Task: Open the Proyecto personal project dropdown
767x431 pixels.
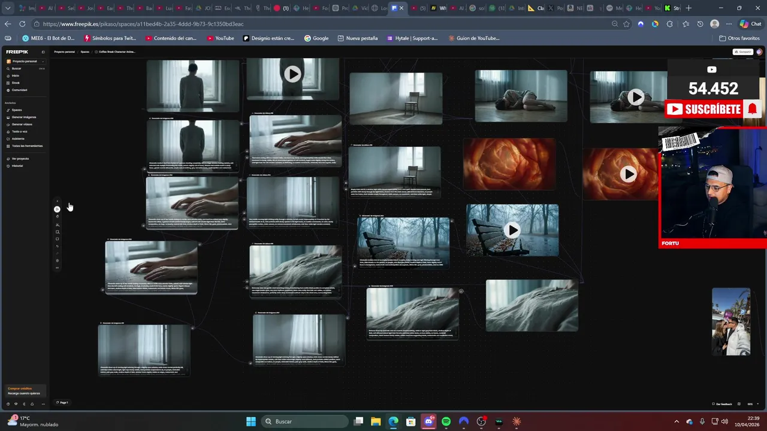Action: [25, 61]
